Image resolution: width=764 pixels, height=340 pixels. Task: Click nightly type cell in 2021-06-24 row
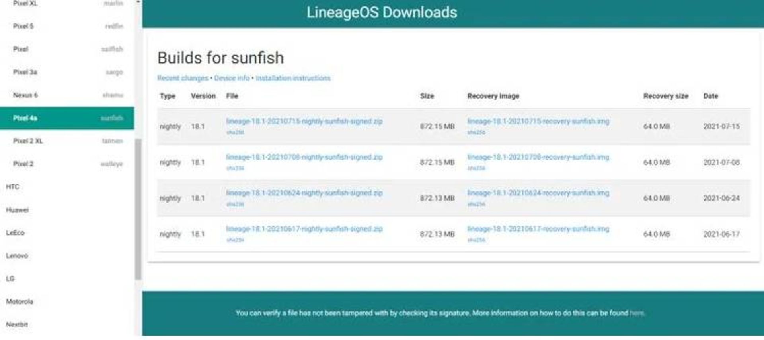click(x=170, y=198)
